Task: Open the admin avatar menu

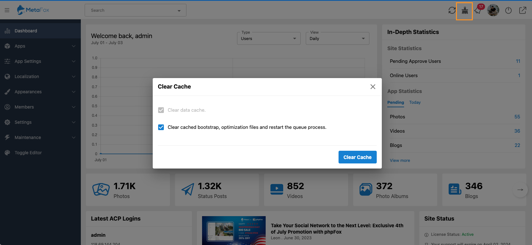Action: pos(493,10)
